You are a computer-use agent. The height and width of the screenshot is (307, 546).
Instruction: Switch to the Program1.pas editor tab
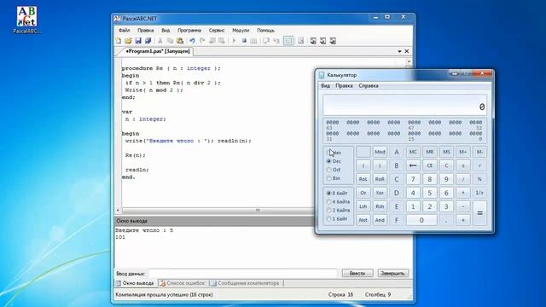157,51
